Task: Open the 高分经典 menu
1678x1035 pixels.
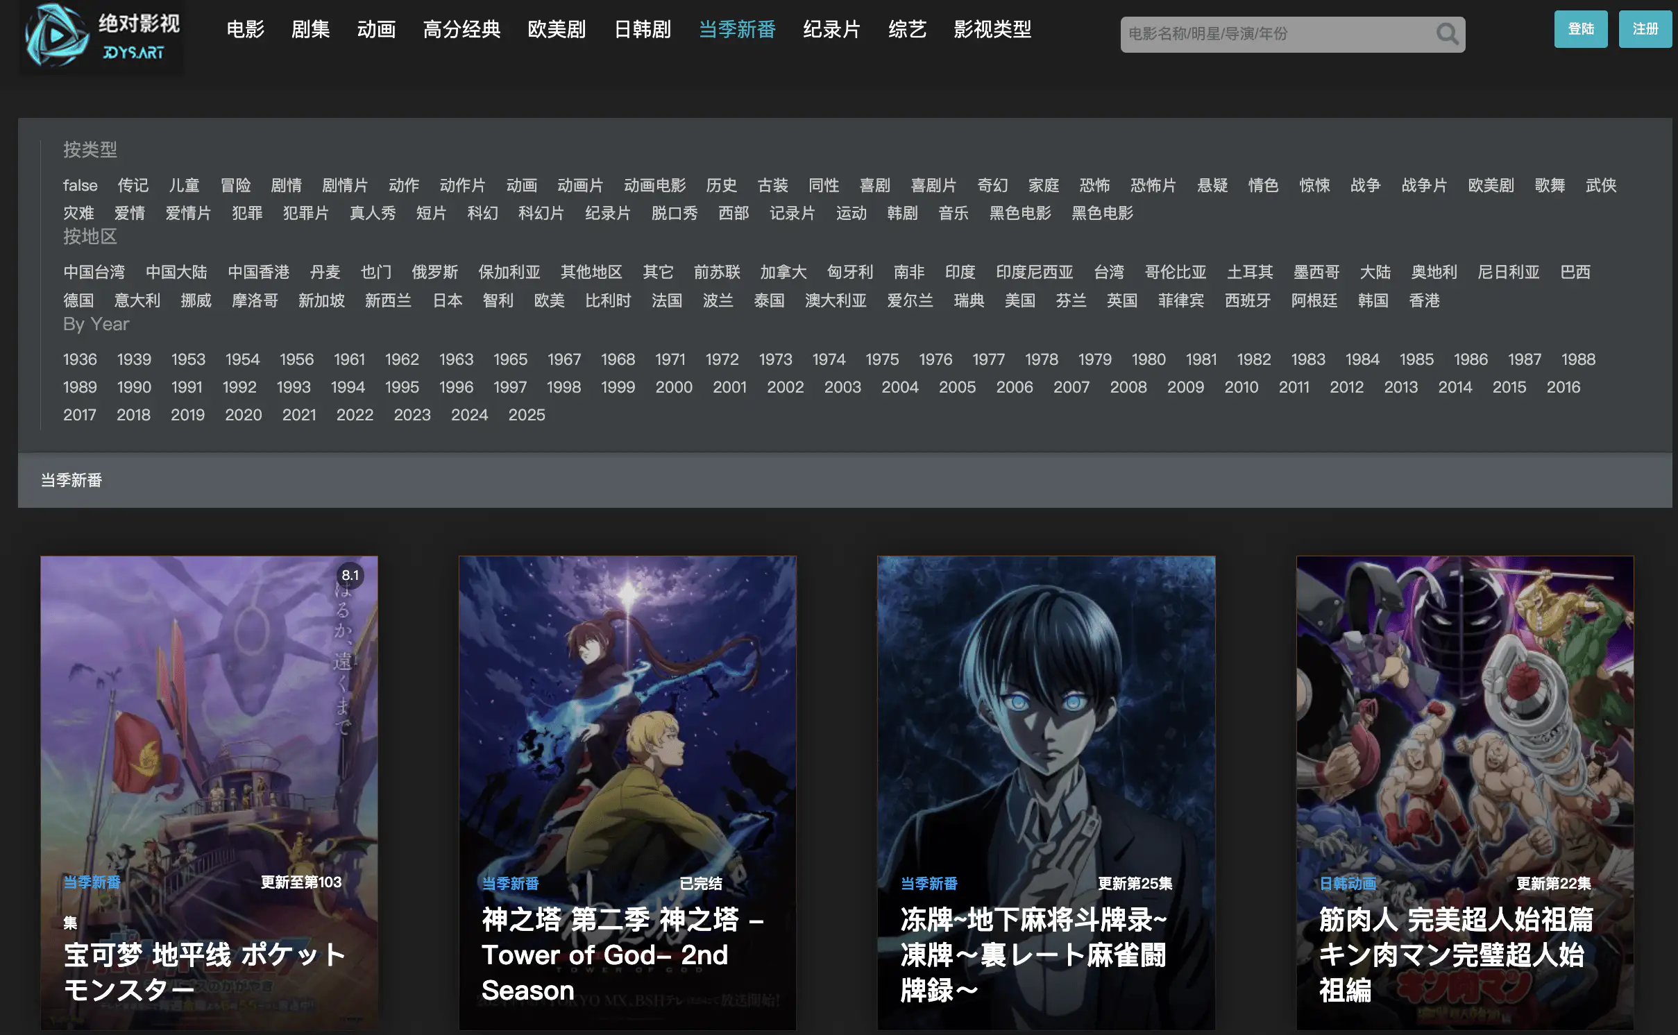Action: (x=461, y=29)
